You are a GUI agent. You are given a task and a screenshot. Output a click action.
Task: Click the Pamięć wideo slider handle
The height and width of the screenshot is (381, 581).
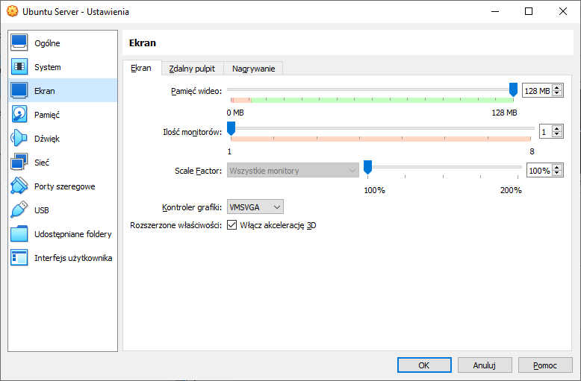tap(513, 89)
